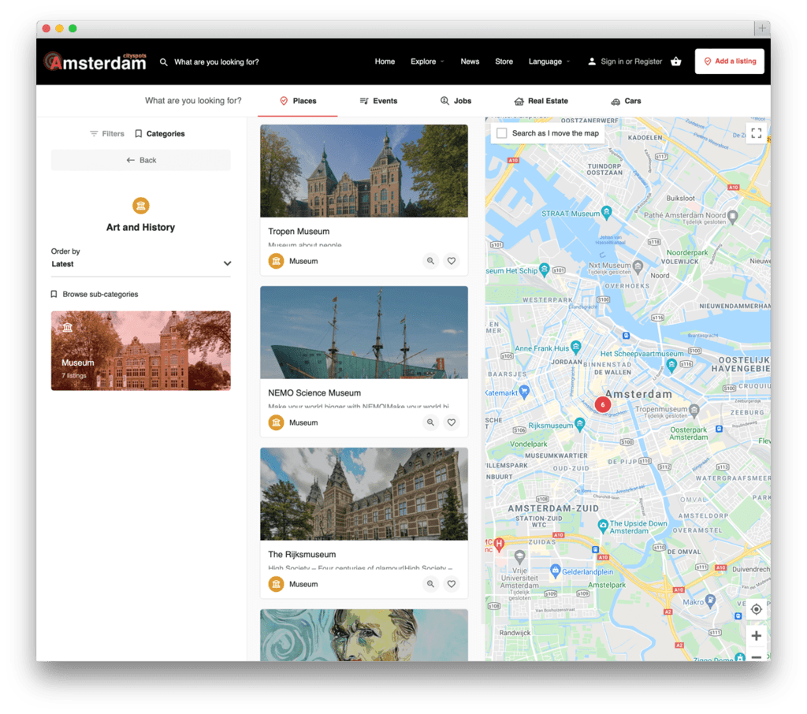This screenshot has width=807, height=714.
Task: Quick view Tropen Museum magnifier icon
Action: (x=430, y=261)
